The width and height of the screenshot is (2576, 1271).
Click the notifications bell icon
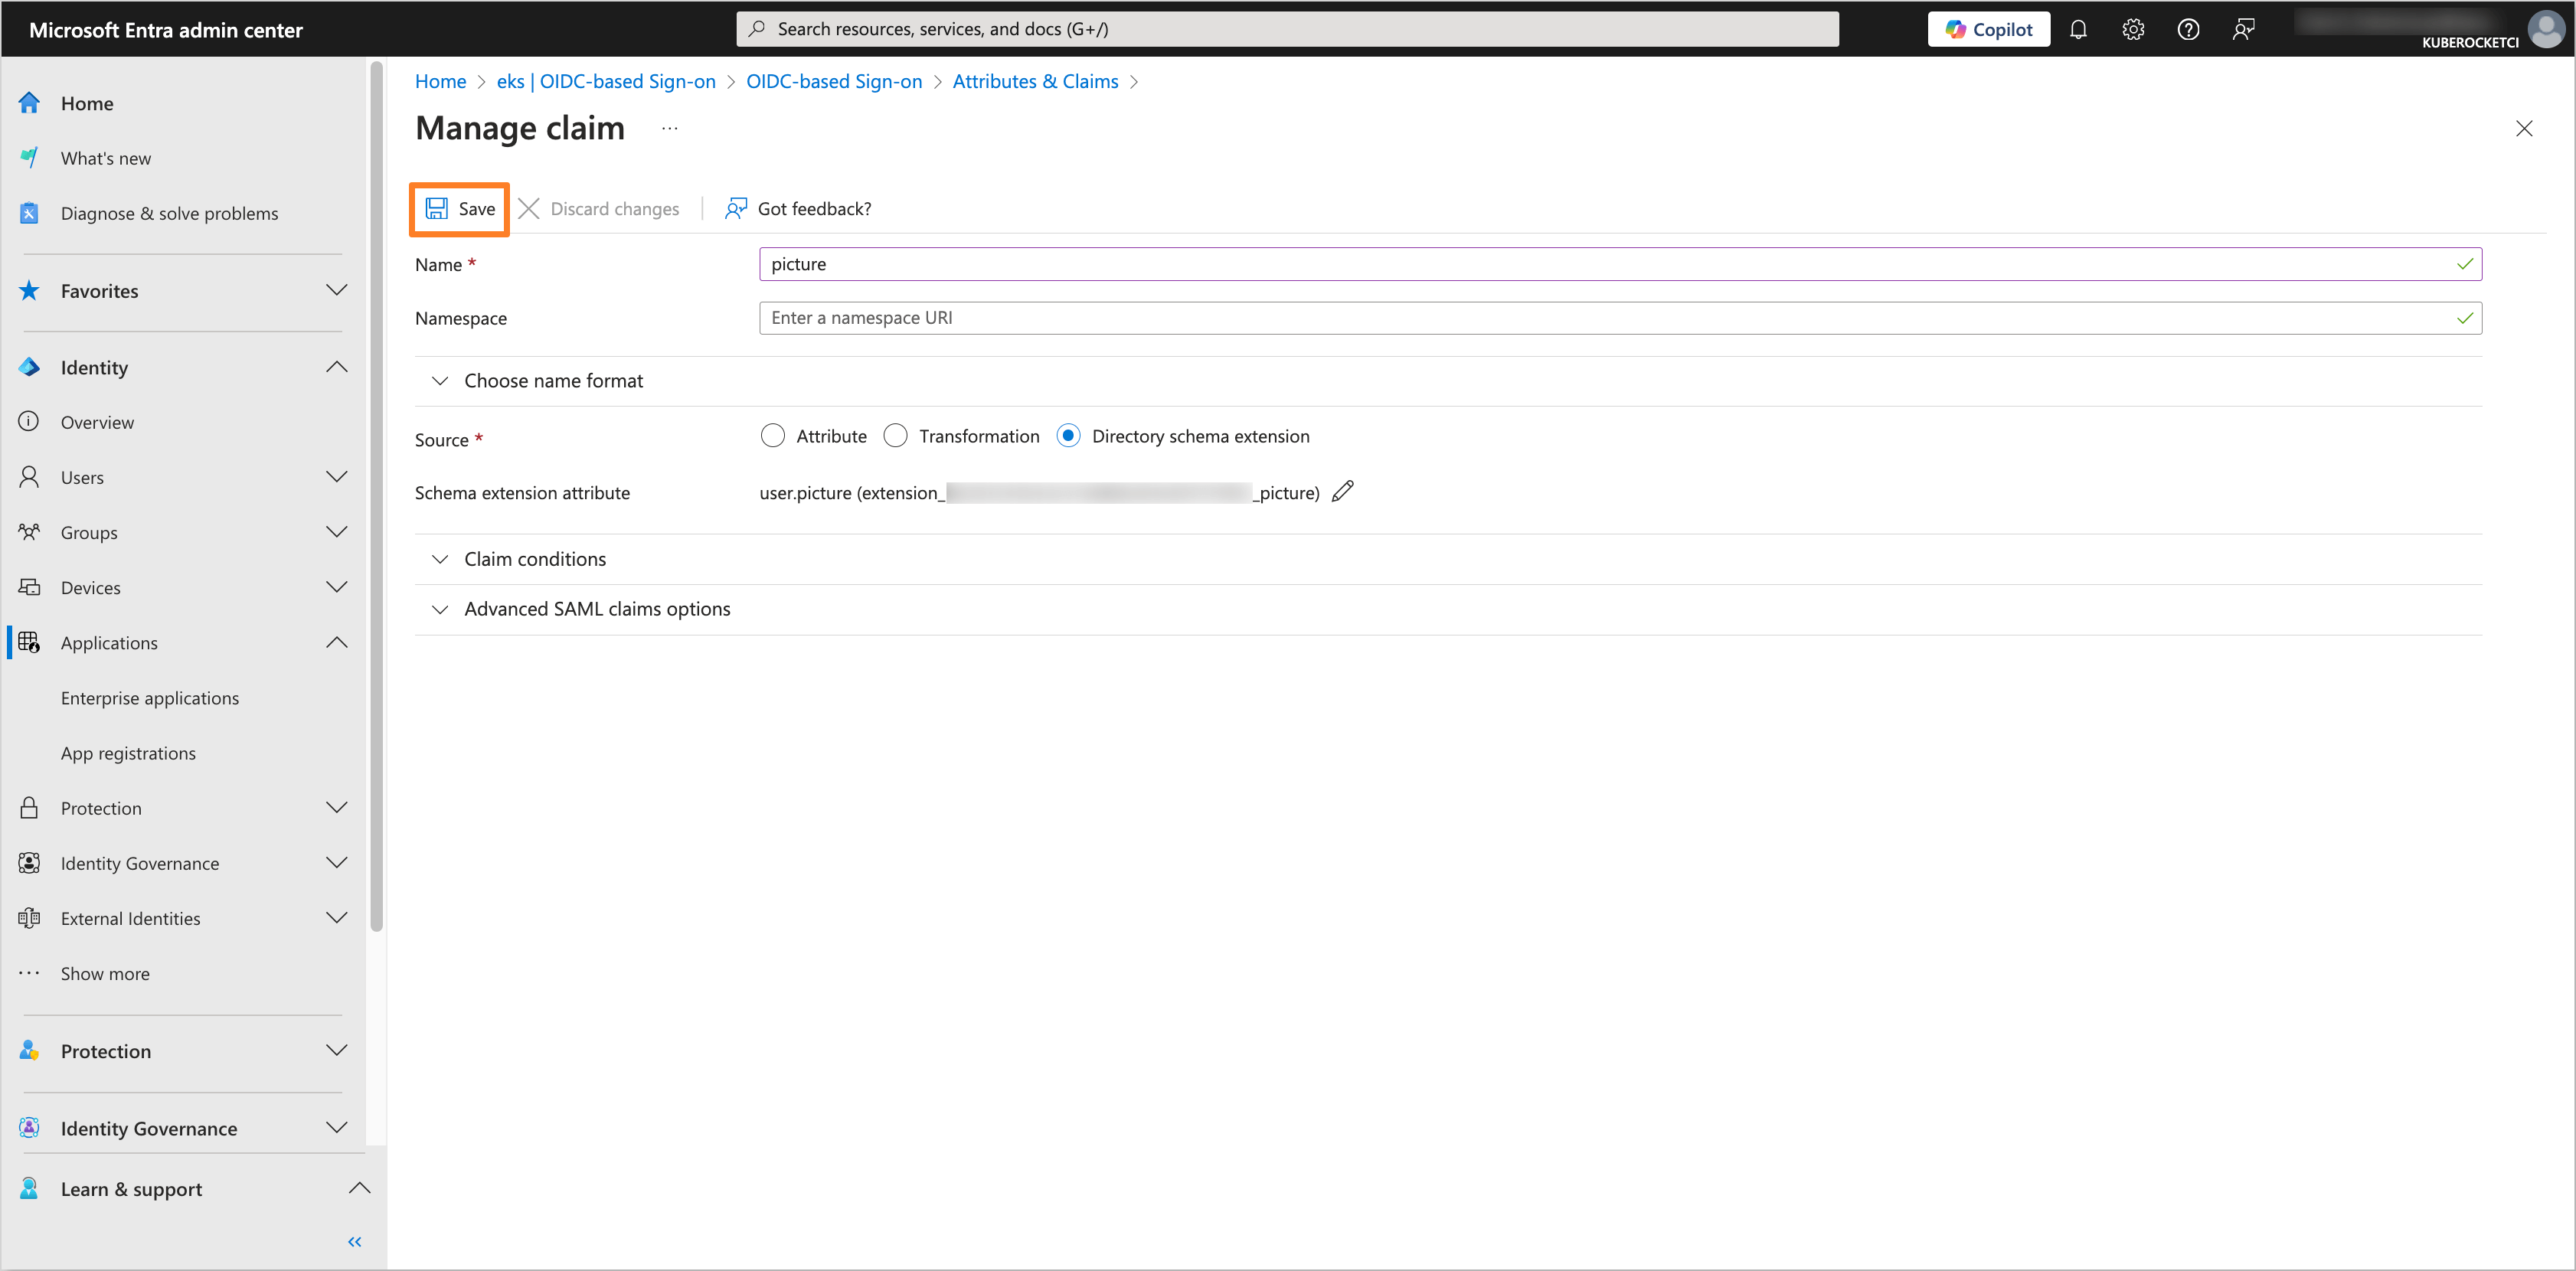pos(2080,28)
